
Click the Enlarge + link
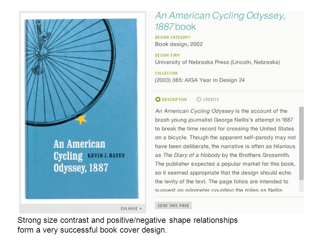tap(131, 208)
